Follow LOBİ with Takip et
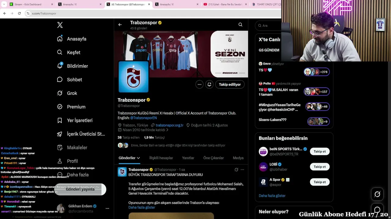The image size is (391, 219). click(x=320, y=167)
